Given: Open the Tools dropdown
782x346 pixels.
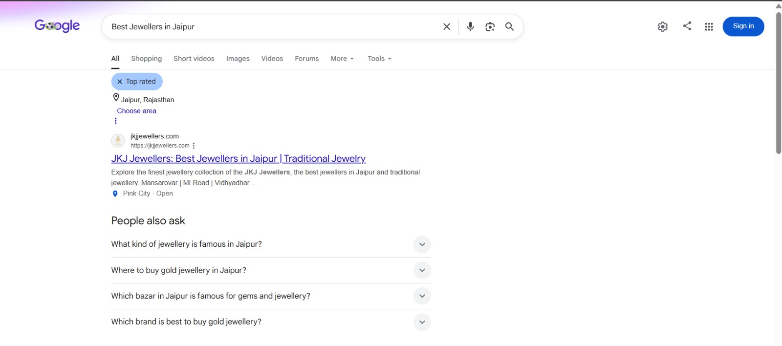Looking at the screenshot, I should (379, 59).
